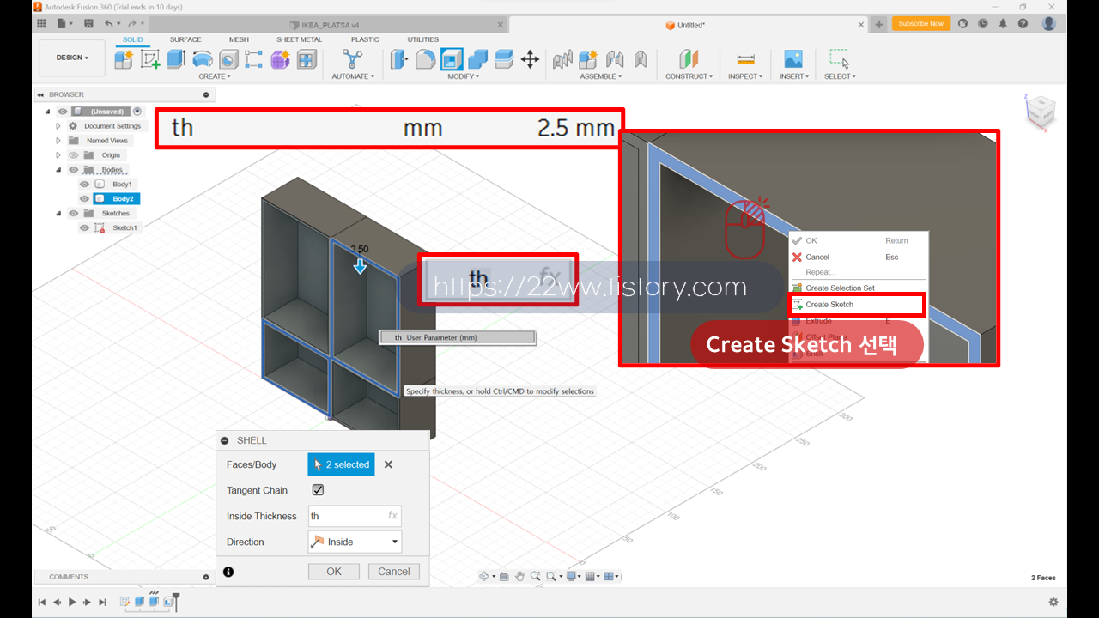Image resolution: width=1099 pixels, height=618 pixels.
Task: Toggle the Tangent Chain checkbox
Action: [318, 490]
